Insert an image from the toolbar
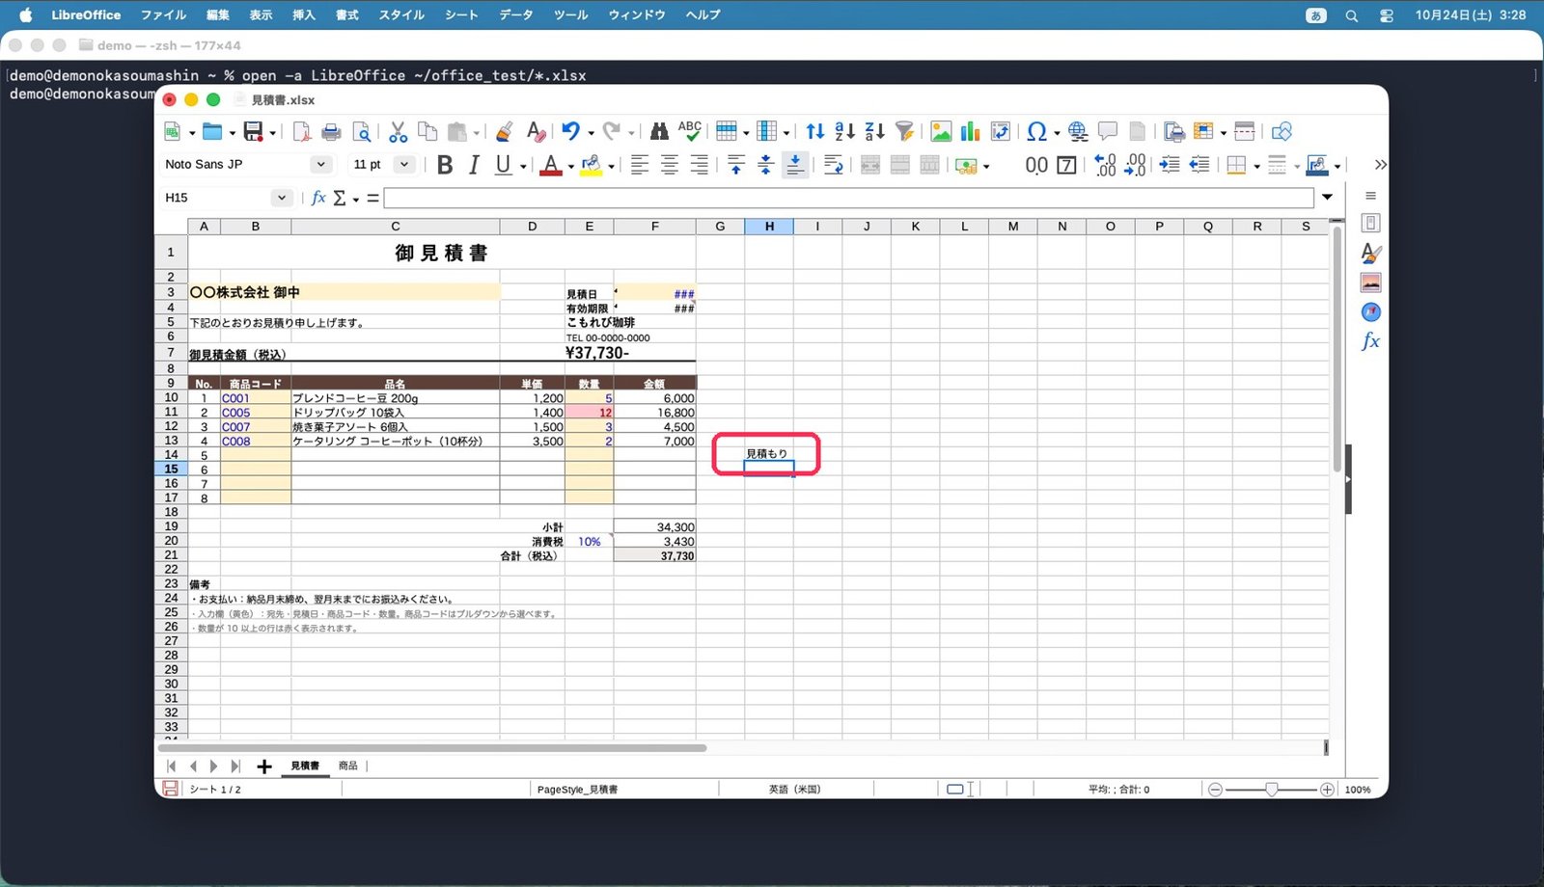Image resolution: width=1544 pixels, height=887 pixels. point(941,132)
